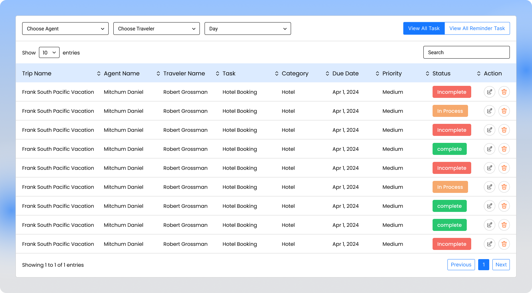Click the trash icon in the last row

click(504, 244)
